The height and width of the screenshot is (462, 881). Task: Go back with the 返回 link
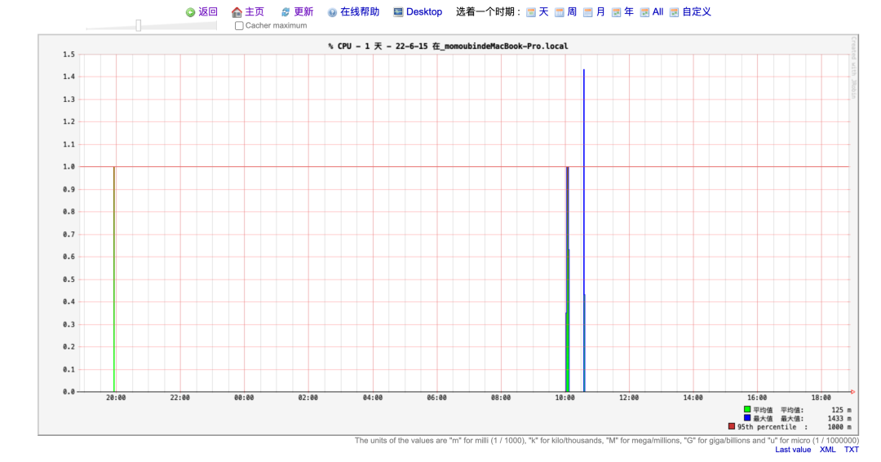point(208,11)
